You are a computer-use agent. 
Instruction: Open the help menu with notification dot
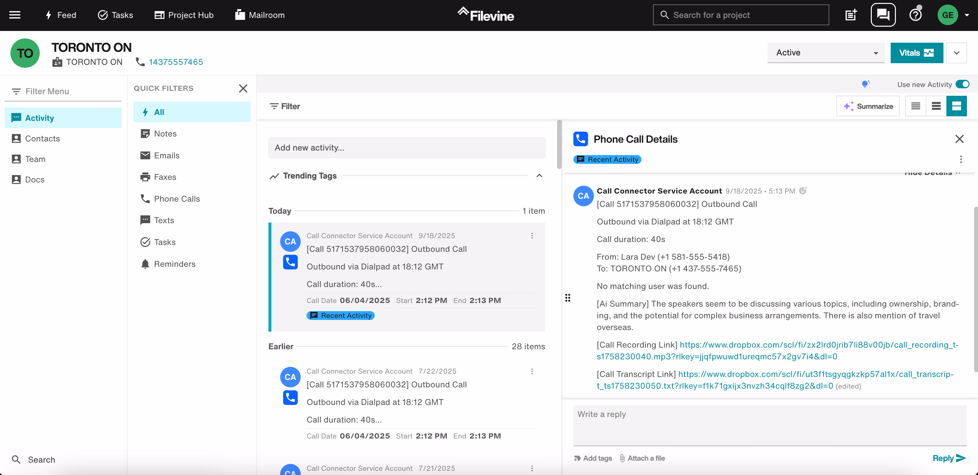pos(915,15)
